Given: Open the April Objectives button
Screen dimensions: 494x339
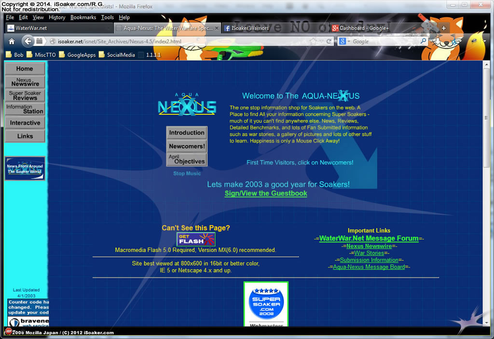Looking at the screenshot, I should point(187,159).
